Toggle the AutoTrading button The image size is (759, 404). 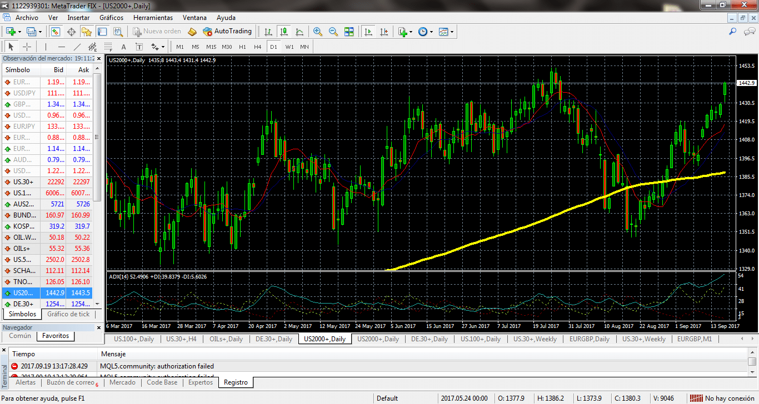[x=227, y=32]
